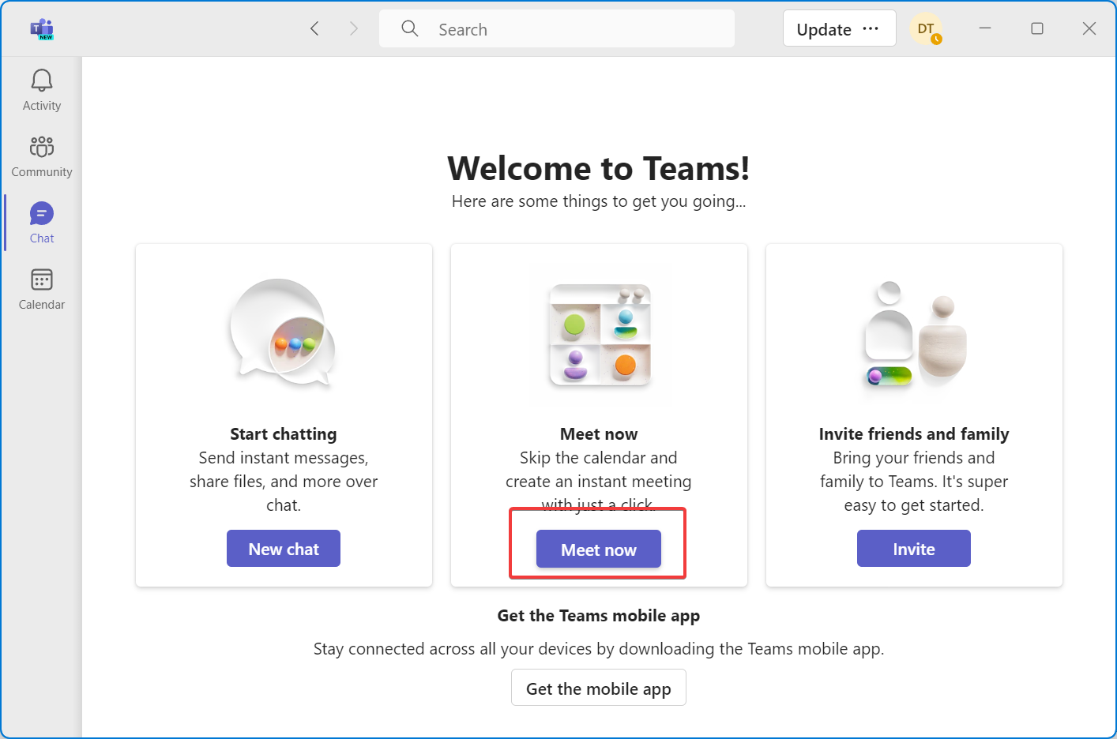
Task: Navigate forward with the right arrow
Action: pos(353,28)
